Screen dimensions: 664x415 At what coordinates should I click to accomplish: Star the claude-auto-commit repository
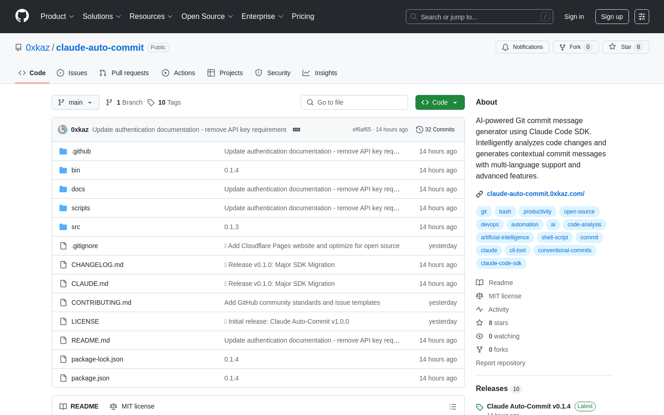[x=626, y=47]
